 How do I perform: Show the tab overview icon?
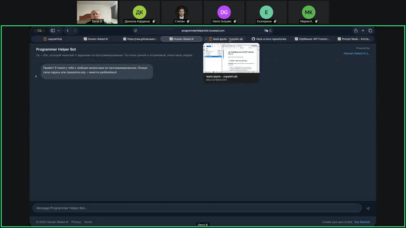click(x=370, y=31)
